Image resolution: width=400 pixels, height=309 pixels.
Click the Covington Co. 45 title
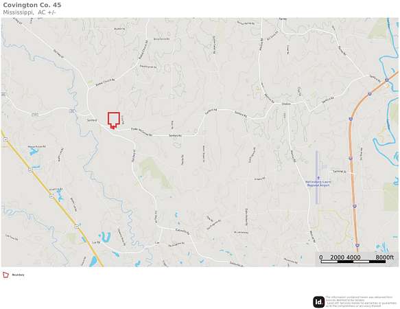(32, 5)
